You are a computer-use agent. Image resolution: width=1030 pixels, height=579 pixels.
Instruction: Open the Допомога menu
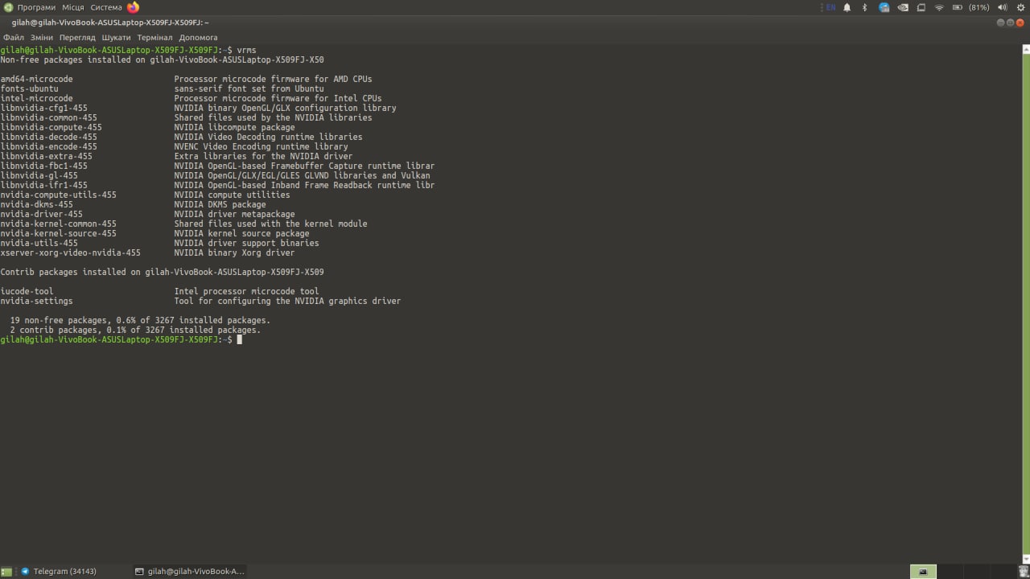pyautogui.click(x=198, y=37)
